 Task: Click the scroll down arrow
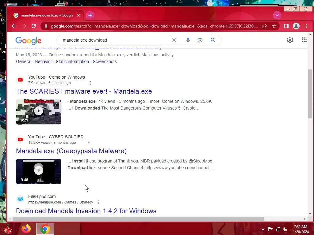click(310, 213)
